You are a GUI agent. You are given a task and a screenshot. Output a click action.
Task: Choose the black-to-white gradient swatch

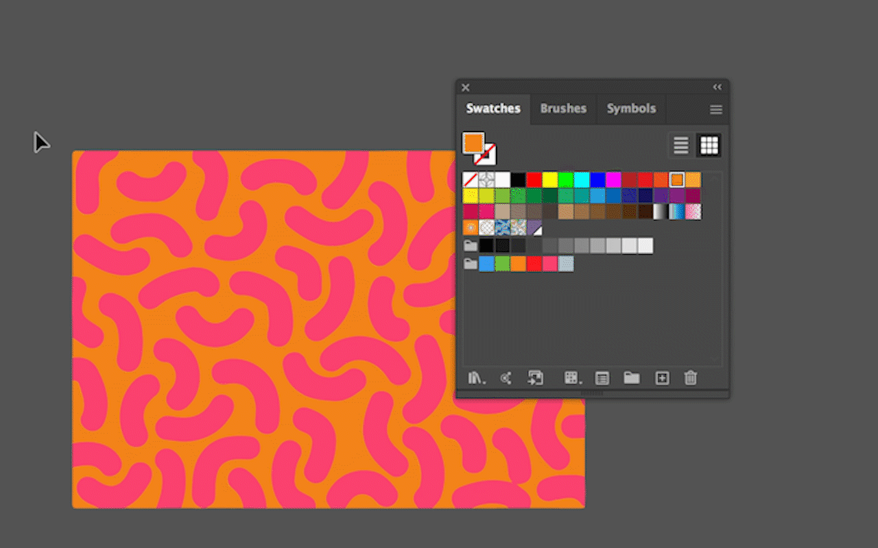tap(661, 212)
